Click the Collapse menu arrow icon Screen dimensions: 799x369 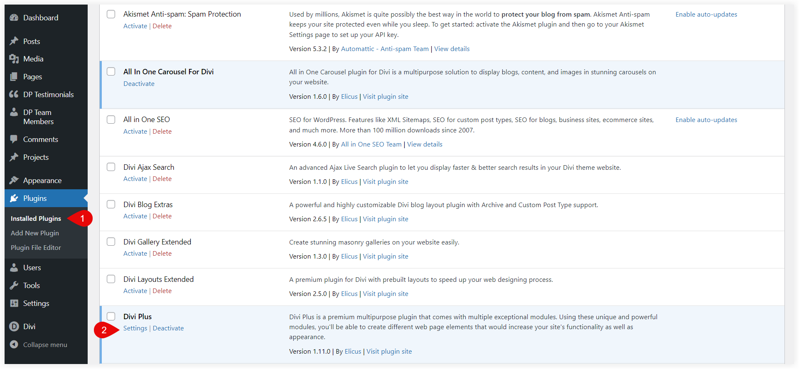[x=14, y=345]
